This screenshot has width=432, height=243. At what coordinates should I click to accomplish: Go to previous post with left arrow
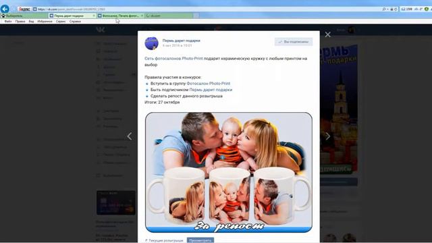point(130,136)
